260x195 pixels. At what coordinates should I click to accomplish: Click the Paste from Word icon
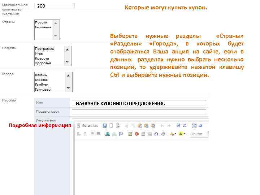tap(153, 126)
